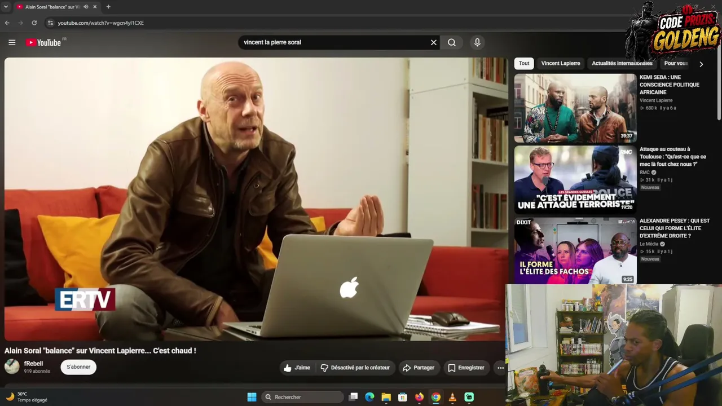Viewport: 722px width, 406px height.
Task: Subscribe to fRebell with S'abonner
Action: 78,367
